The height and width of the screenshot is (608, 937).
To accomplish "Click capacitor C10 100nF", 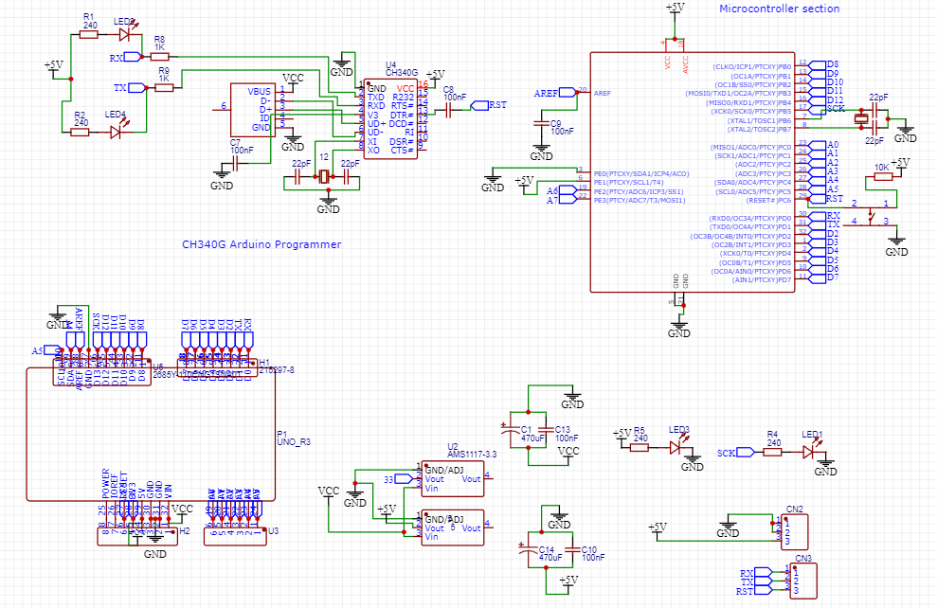I will click(573, 550).
